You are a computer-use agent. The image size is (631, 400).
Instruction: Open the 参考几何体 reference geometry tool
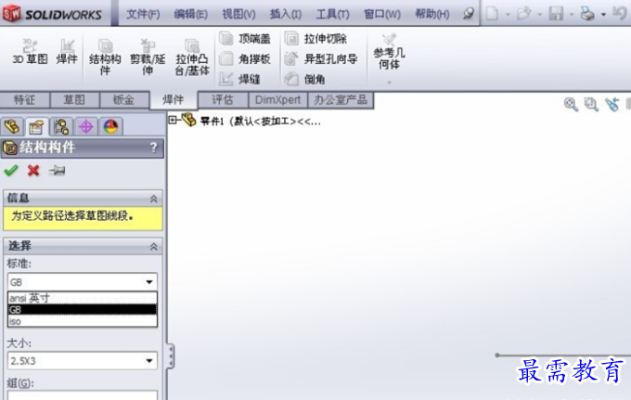(389, 52)
